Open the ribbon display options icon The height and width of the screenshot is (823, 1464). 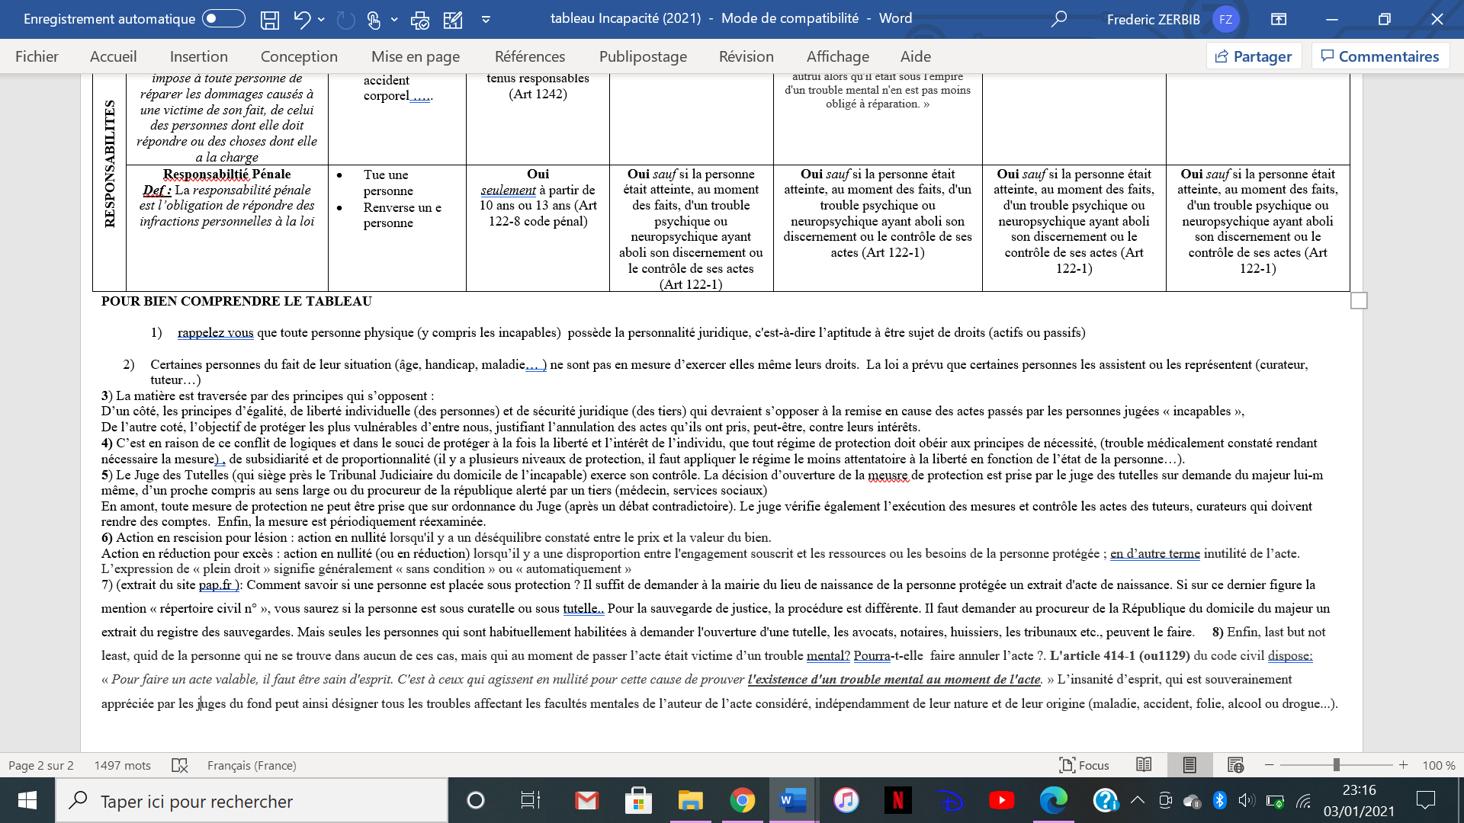tap(1279, 19)
